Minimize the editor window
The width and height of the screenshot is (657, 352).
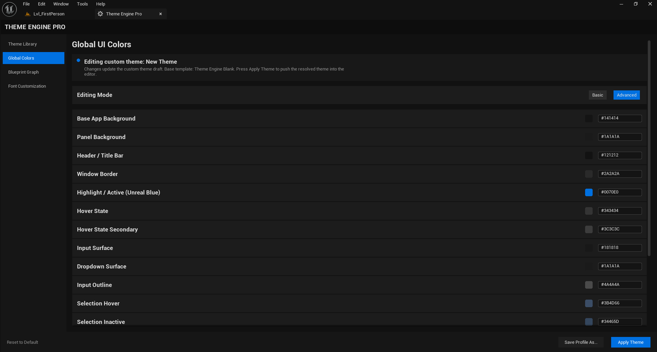(621, 4)
